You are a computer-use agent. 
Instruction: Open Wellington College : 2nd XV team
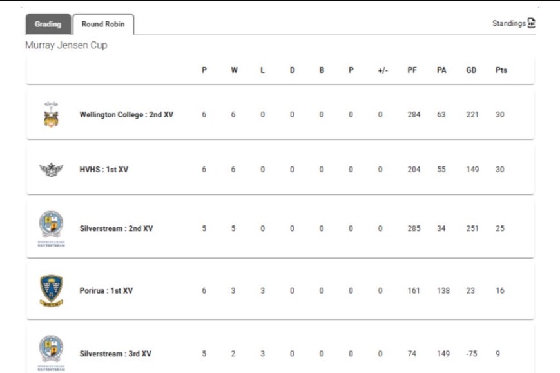click(126, 114)
